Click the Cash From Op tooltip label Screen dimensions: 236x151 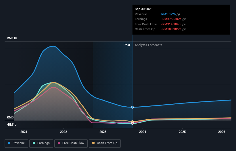(145, 29)
